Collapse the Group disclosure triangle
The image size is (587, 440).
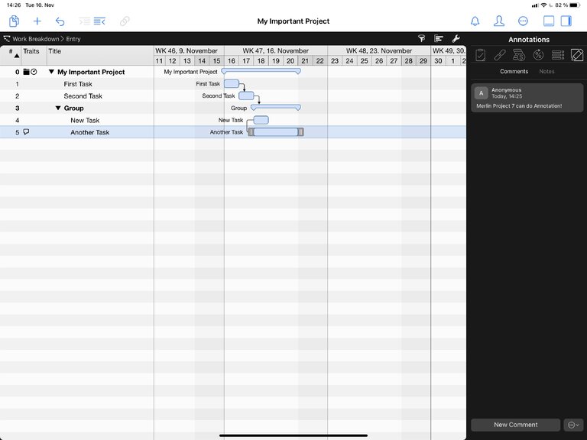[58, 108]
